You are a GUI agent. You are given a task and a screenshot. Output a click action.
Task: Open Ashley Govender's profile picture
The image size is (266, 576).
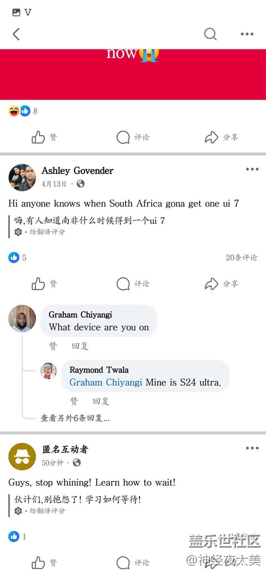click(x=22, y=178)
